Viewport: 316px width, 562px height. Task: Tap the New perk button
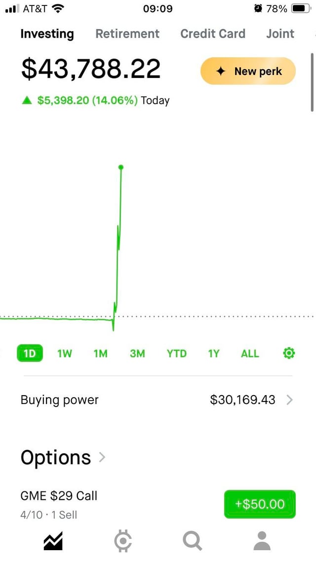click(x=248, y=71)
